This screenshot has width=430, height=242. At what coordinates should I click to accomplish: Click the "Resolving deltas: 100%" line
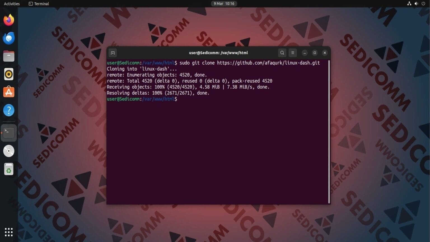click(158, 93)
